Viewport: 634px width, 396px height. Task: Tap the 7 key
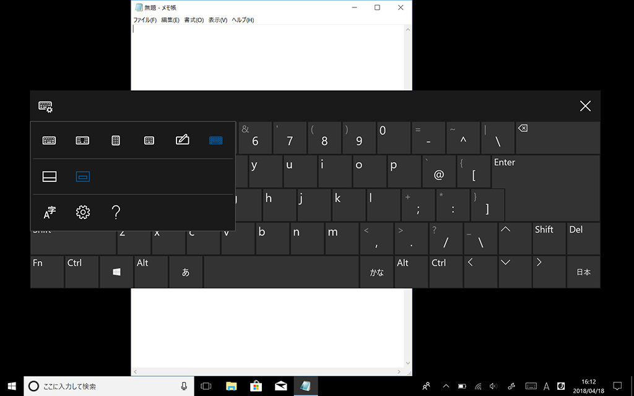tap(290, 138)
